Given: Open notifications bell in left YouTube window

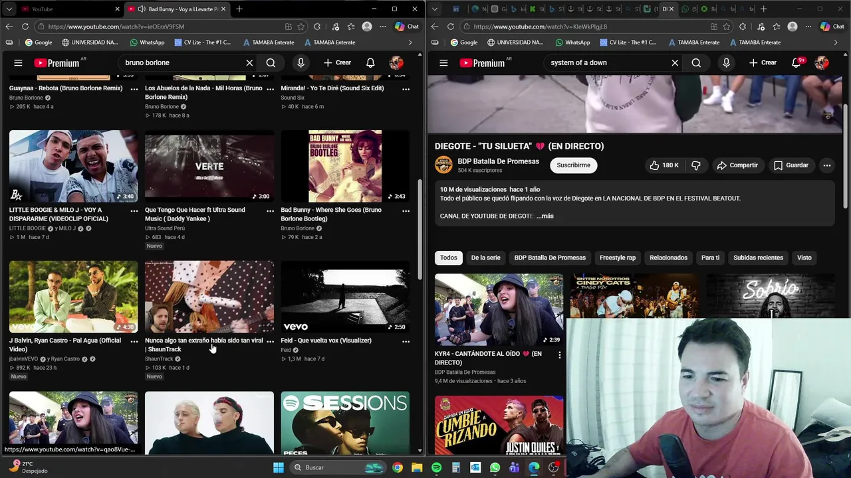Looking at the screenshot, I should pyautogui.click(x=370, y=62).
